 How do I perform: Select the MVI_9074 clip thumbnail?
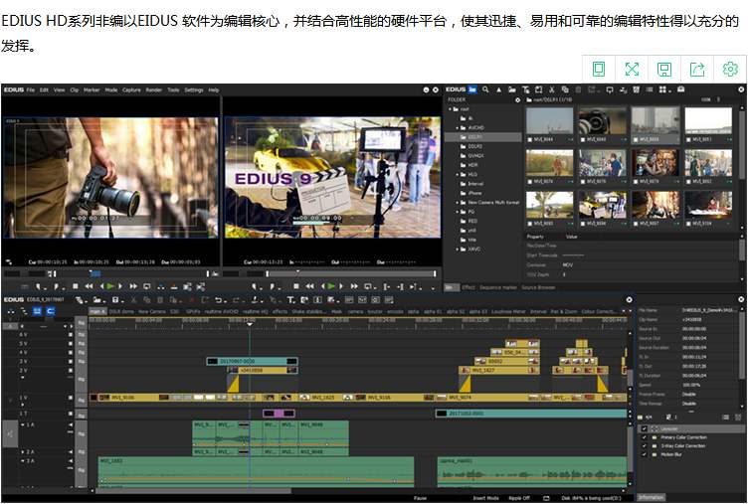[549, 165]
